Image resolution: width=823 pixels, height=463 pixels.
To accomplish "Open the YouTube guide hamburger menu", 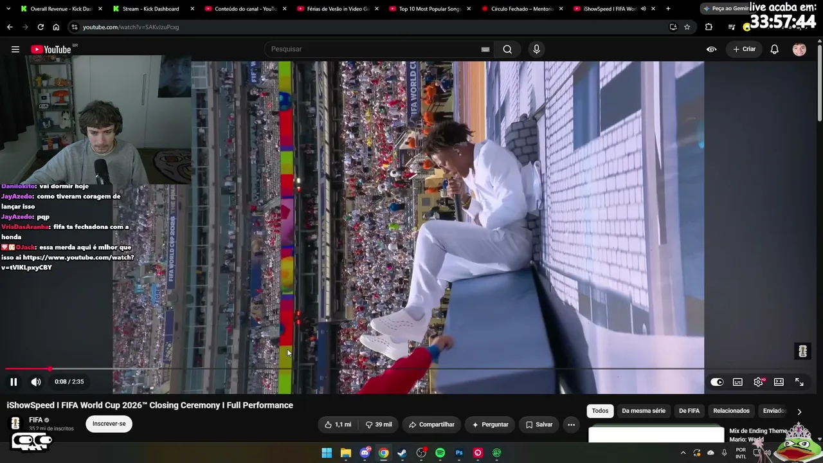I will (x=15, y=50).
